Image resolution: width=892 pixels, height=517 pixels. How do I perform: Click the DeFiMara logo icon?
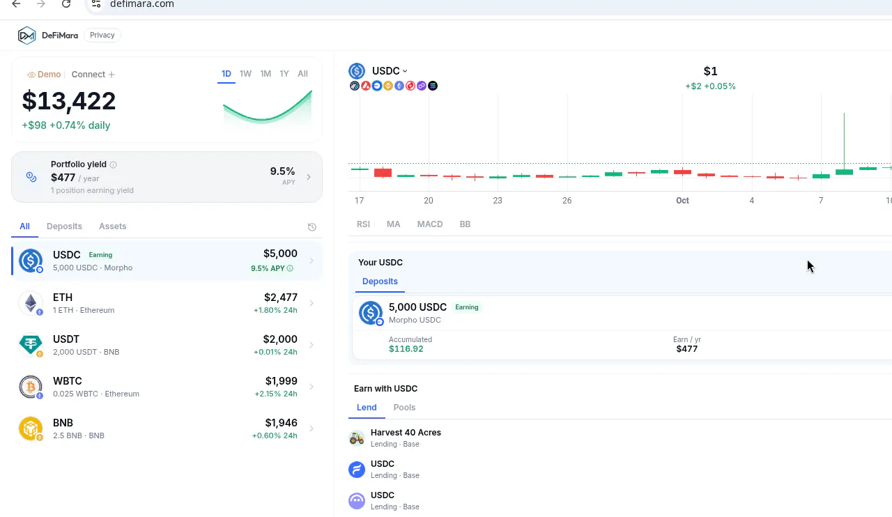[26, 35]
